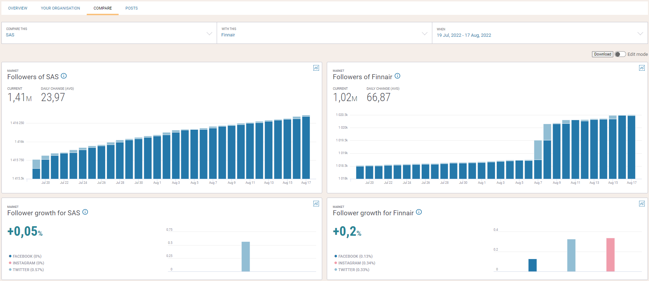Toggle Facebook (0%) legend in SAS growth
The image size is (649, 281).
[x=25, y=256]
